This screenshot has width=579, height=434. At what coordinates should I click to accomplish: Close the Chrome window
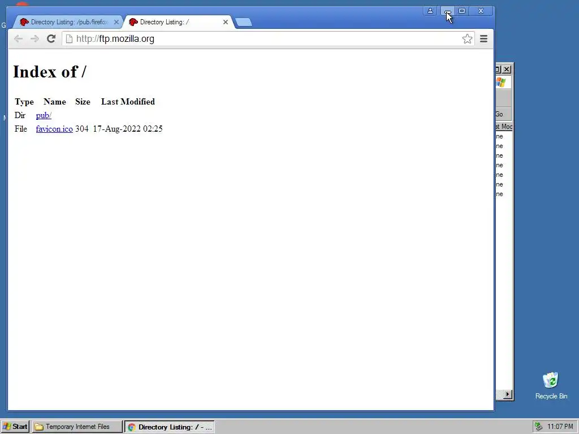point(481,11)
